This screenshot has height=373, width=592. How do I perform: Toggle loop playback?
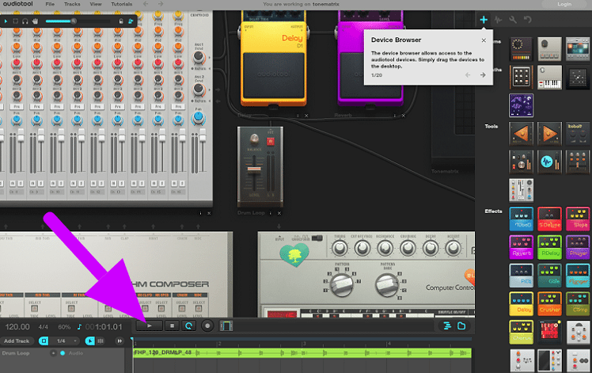click(x=189, y=325)
